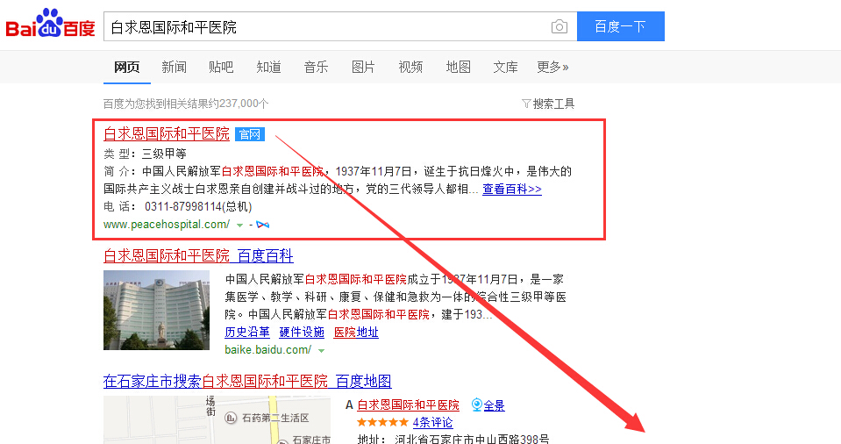Open image search via camera icon
This screenshot has height=444, width=841.
point(559,26)
